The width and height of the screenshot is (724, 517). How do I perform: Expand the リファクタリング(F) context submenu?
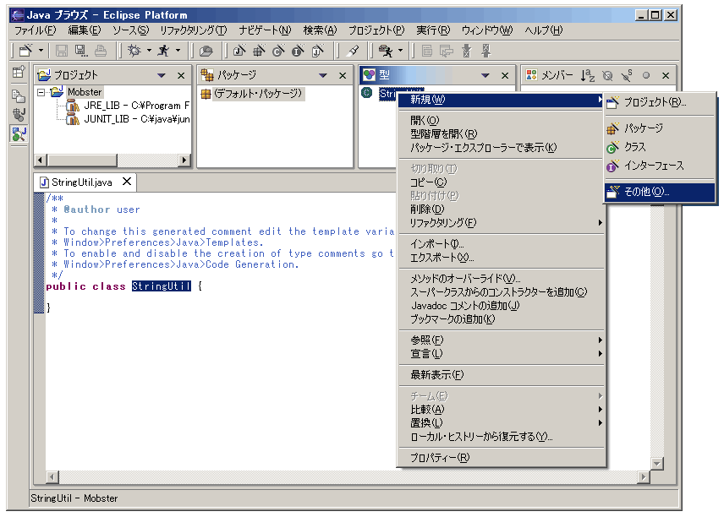(x=502, y=223)
